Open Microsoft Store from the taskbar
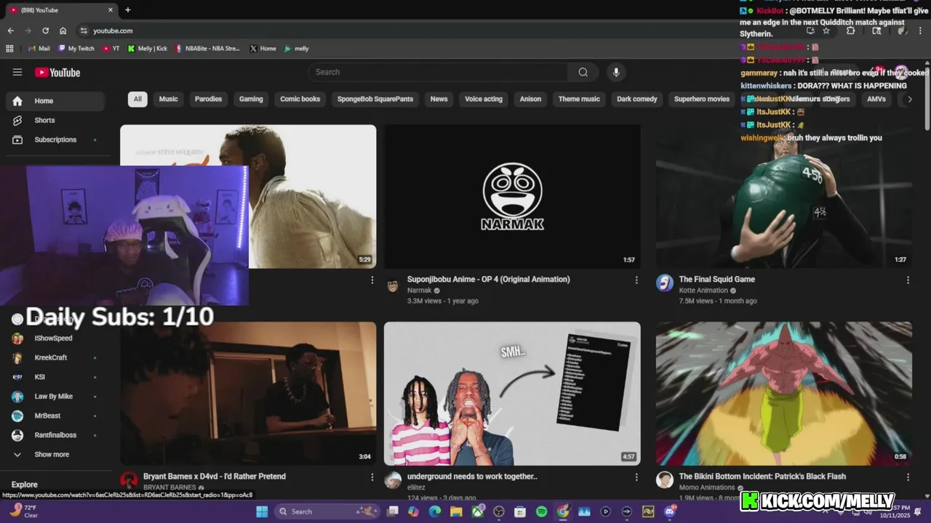This screenshot has height=523, width=931. pyautogui.click(x=520, y=511)
